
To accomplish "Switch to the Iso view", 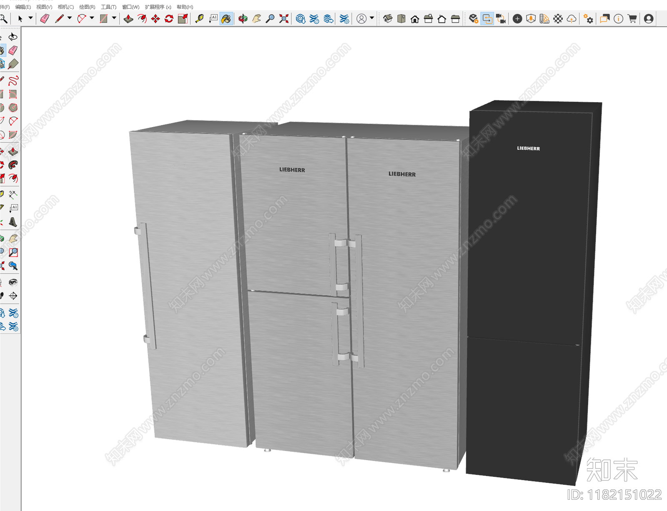I will tap(388, 19).
